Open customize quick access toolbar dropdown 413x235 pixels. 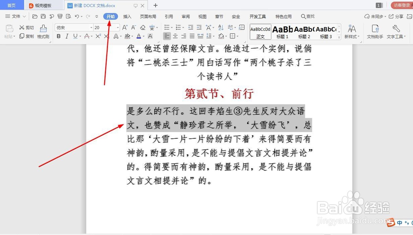97,16
